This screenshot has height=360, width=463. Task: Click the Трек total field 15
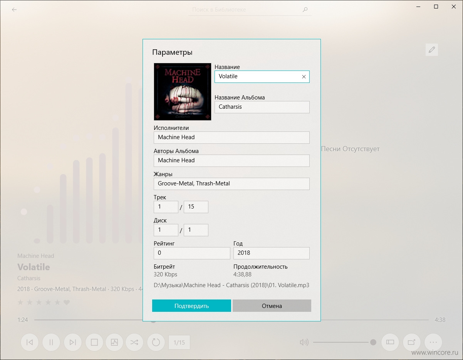pyautogui.click(x=196, y=207)
